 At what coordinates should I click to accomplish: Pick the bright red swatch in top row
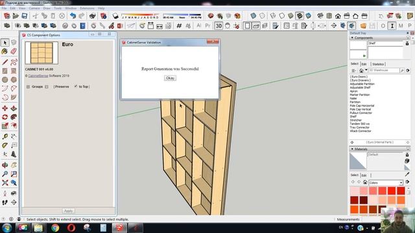(x=392, y=190)
